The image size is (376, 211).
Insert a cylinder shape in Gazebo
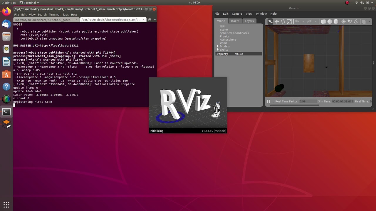click(x=336, y=21)
